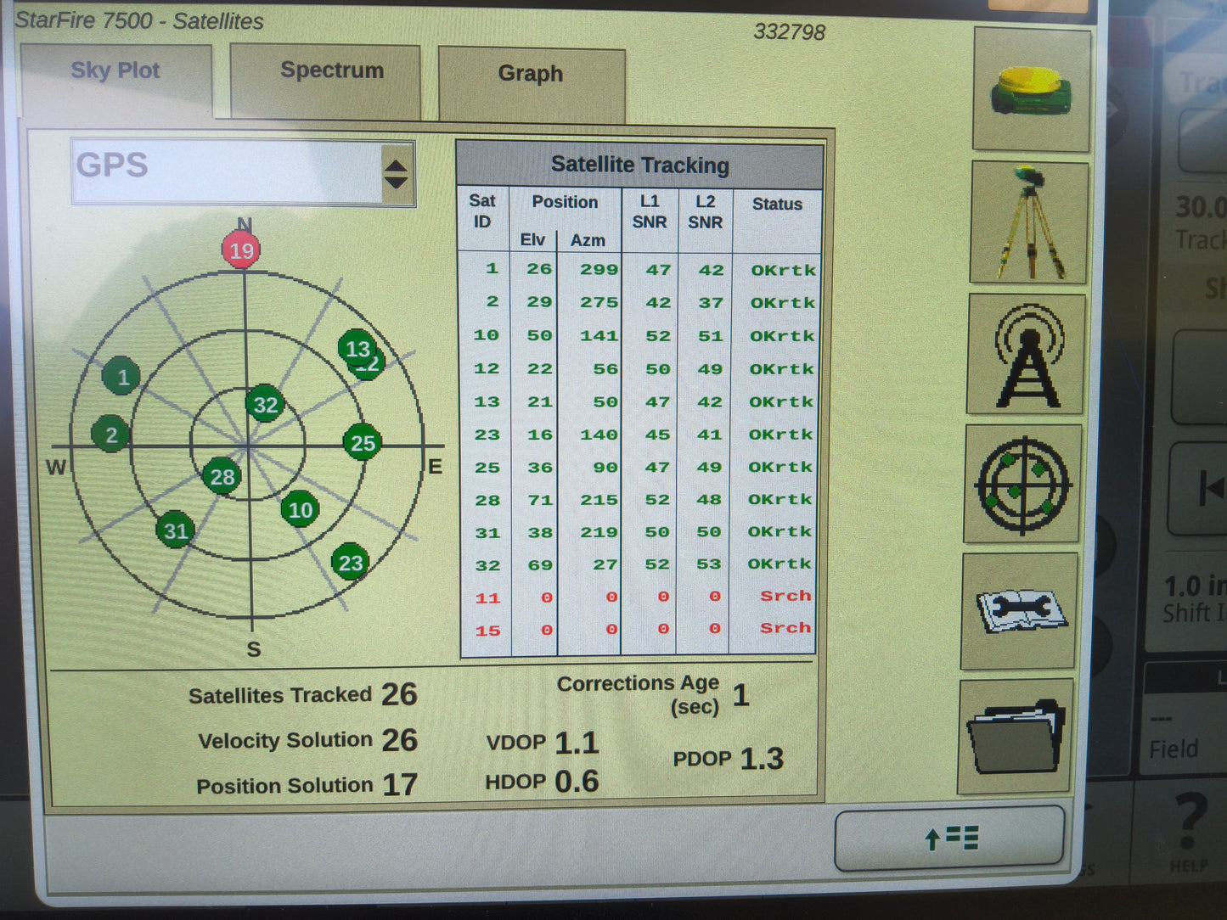Click the Position Solution value 17

pyautogui.click(x=399, y=784)
